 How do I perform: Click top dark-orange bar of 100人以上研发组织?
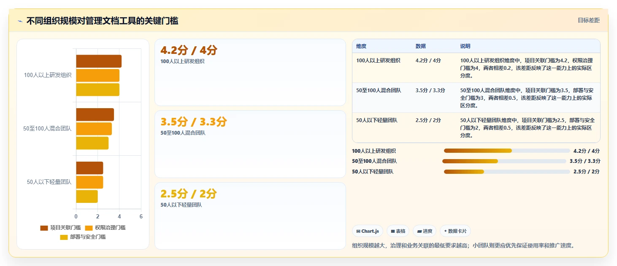click(x=99, y=61)
